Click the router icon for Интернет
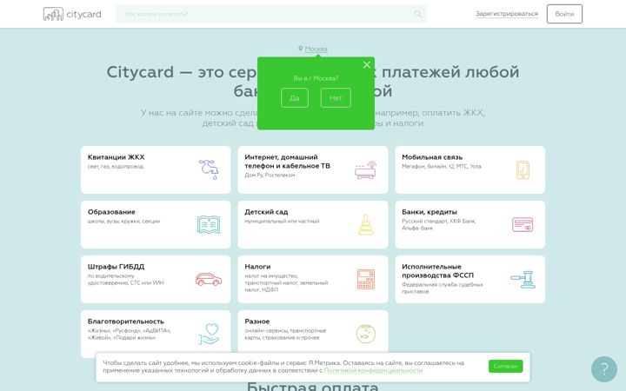This screenshot has width=626, height=391. (366, 170)
